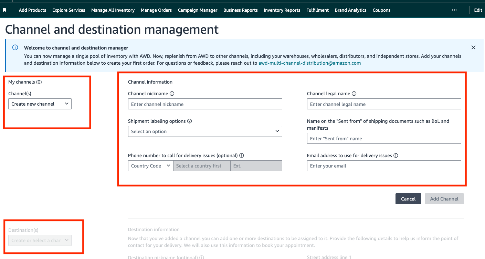Image resolution: width=485 pixels, height=259 pixels.
Task: Open Manage Orders page
Action: 156,10
